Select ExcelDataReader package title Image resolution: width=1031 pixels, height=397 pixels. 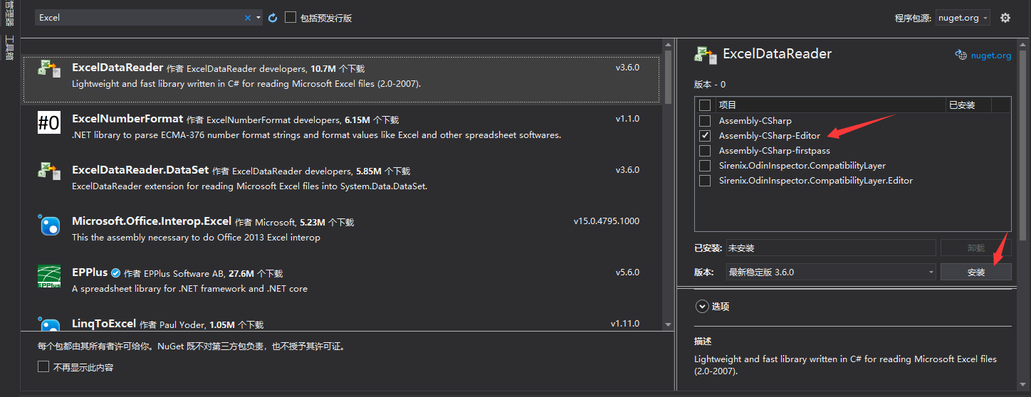[117, 68]
